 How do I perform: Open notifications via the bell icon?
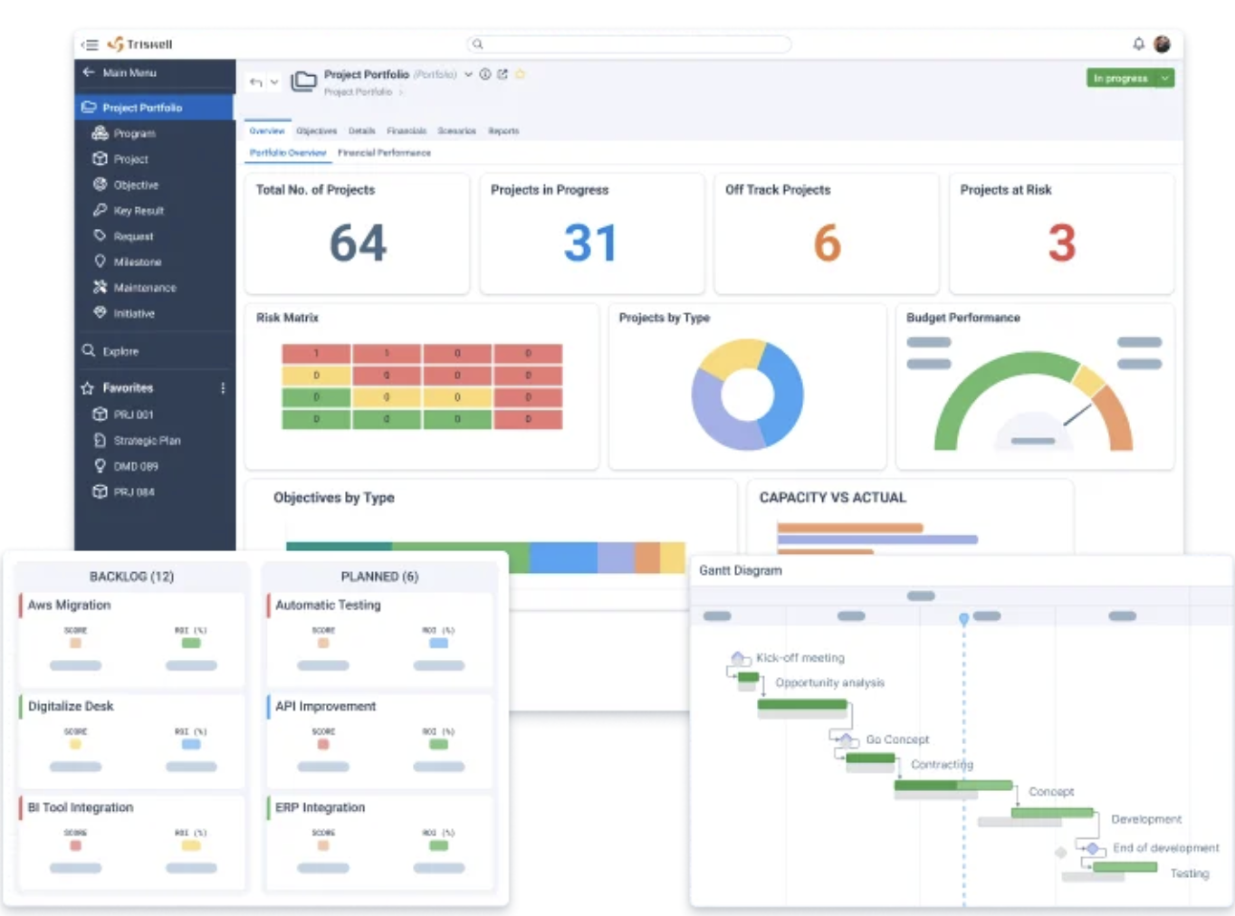point(1138,43)
